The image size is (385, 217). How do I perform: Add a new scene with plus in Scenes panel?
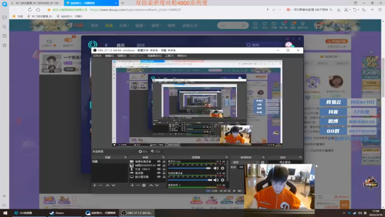click(94, 185)
